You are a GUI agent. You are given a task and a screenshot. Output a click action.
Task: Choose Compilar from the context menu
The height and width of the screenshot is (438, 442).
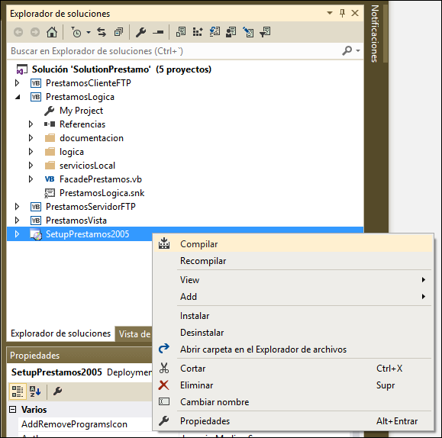[x=292, y=244]
